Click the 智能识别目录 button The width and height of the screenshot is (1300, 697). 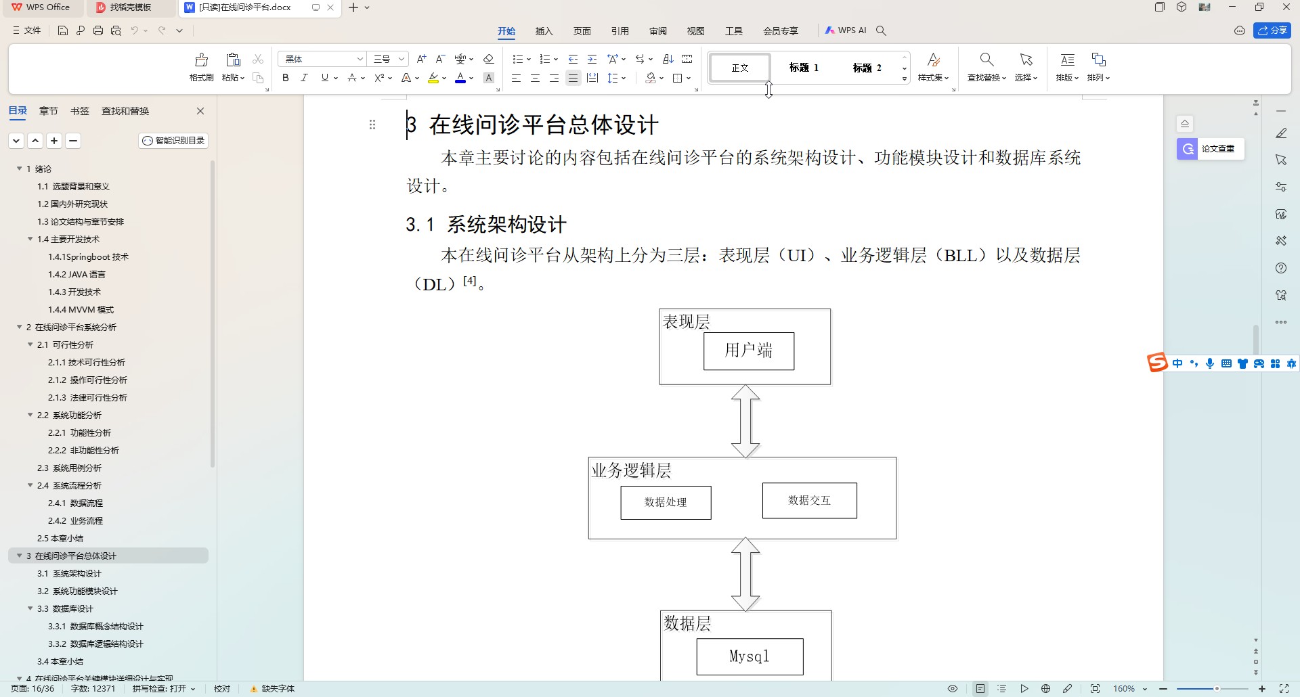pyautogui.click(x=173, y=141)
